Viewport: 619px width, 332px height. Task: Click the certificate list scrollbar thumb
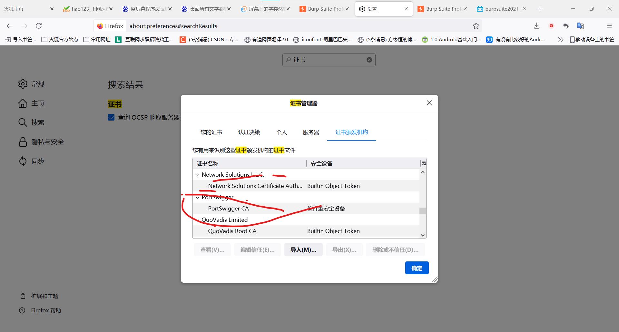coord(423,211)
